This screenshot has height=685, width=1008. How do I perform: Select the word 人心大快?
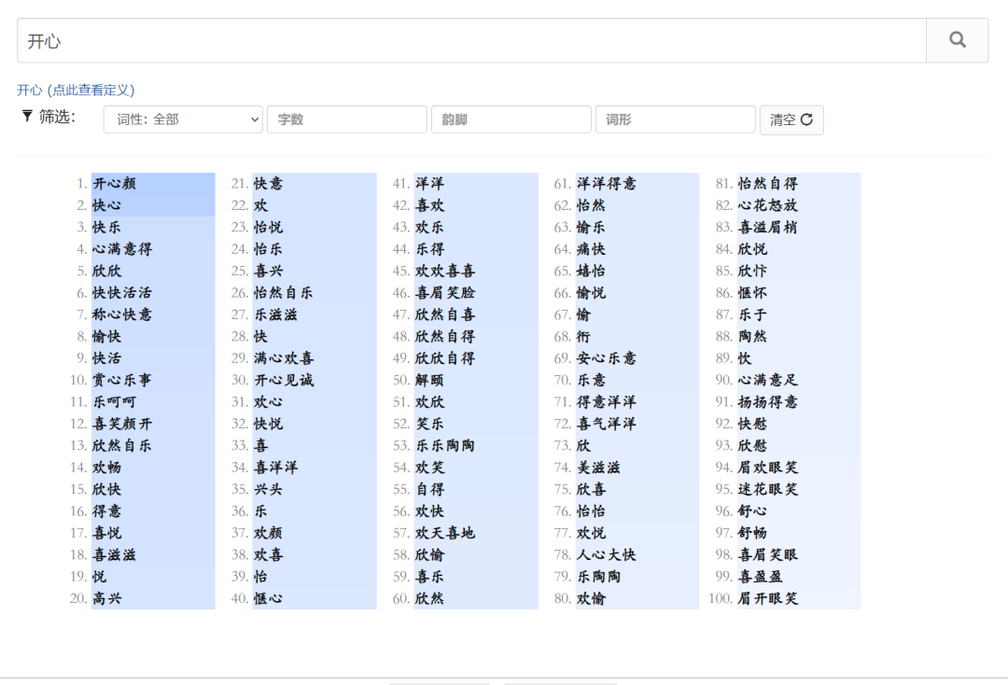coord(607,555)
